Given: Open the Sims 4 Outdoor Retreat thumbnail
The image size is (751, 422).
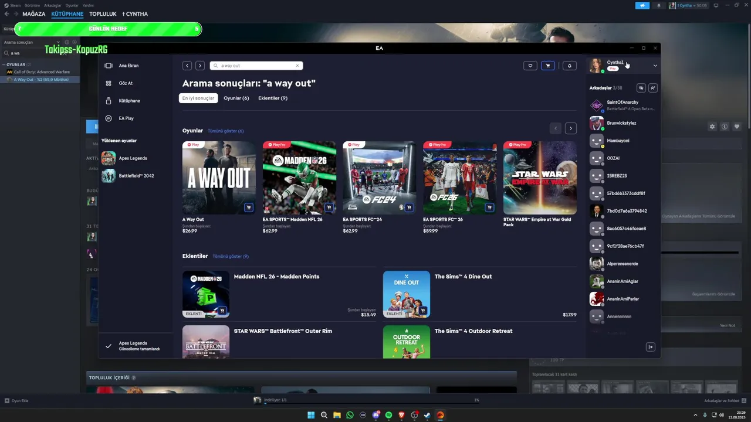Looking at the screenshot, I should click(407, 342).
